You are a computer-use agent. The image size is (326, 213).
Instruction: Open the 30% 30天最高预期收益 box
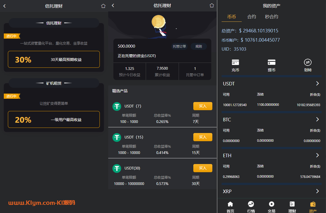[54, 59]
